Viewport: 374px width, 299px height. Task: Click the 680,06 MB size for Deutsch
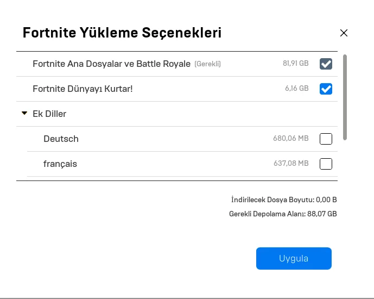point(290,139)
